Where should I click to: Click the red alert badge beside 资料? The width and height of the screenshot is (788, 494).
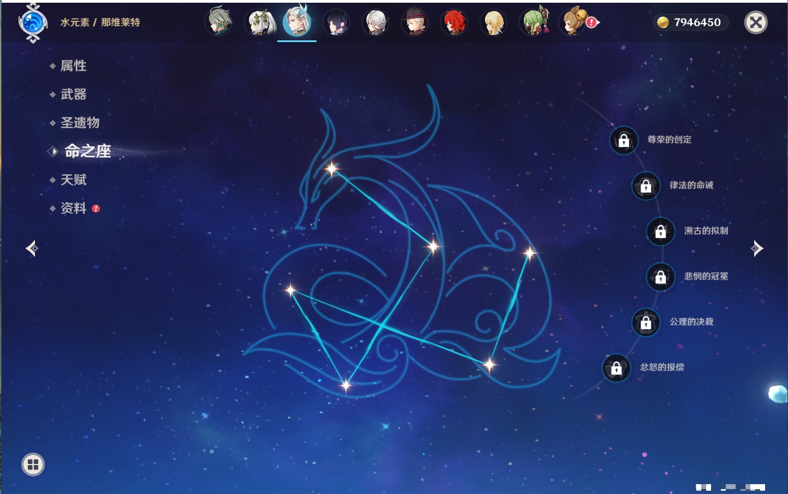(x=96, y=209)
